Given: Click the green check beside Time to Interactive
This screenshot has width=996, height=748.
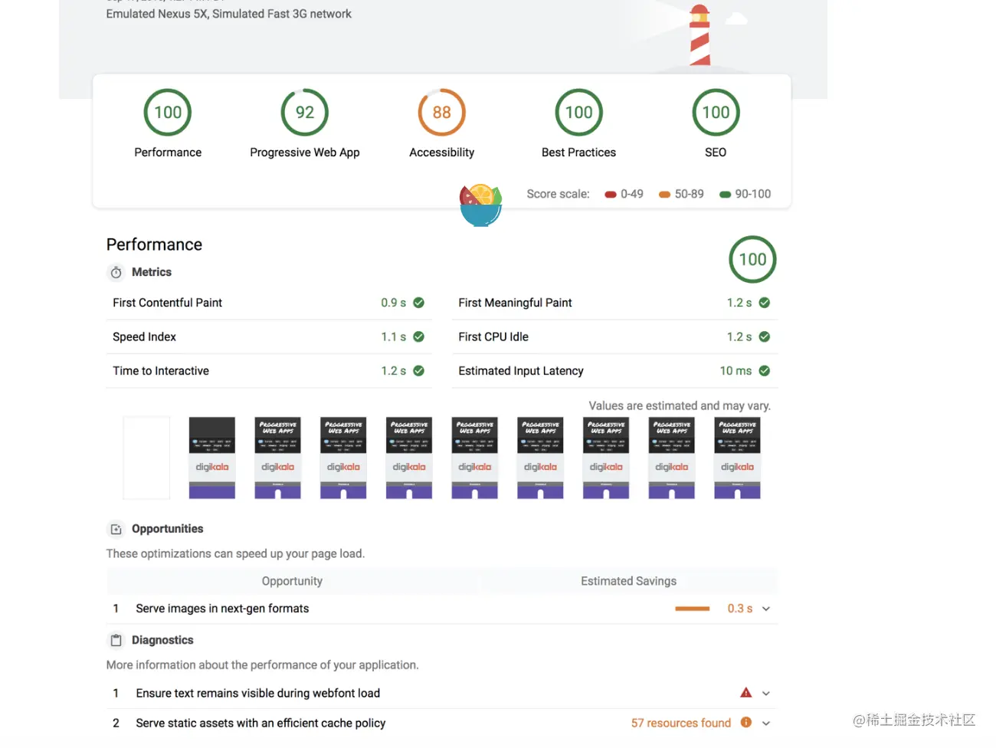Looking at the screenshot, I should 419,371.
